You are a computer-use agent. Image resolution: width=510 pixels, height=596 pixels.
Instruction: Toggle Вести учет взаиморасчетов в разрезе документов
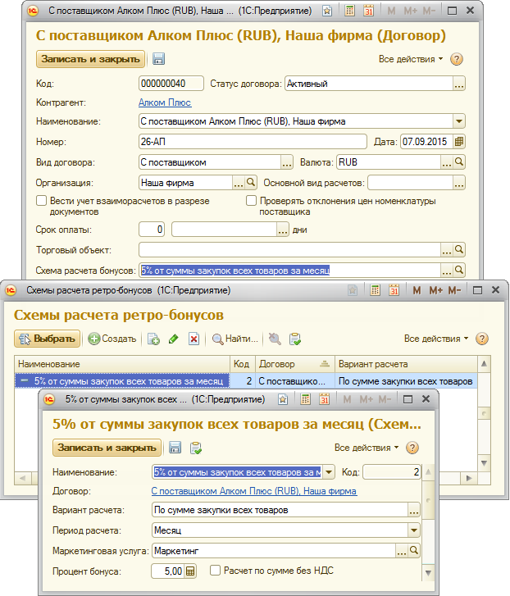tap(42, 201)
